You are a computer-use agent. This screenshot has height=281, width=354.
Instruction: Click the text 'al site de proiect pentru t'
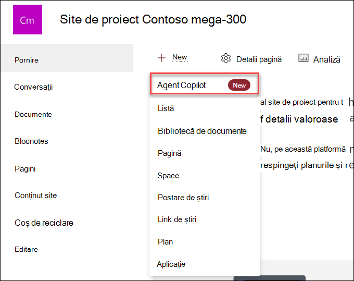[x=302, y=102]
